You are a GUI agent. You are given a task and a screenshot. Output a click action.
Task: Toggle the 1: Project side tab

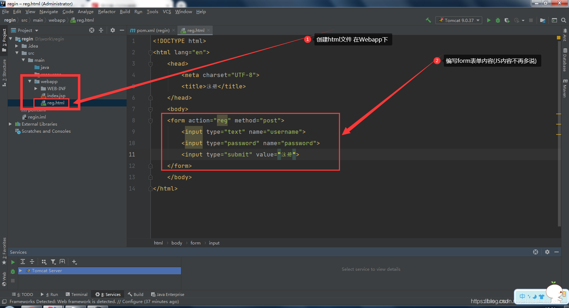tap(4, 40)
